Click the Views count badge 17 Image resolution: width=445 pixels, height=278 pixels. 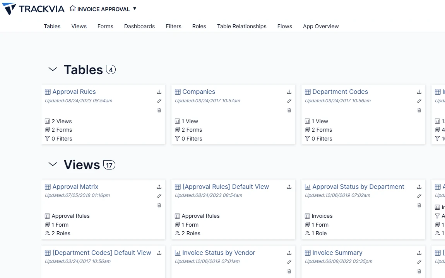[109, 165]
